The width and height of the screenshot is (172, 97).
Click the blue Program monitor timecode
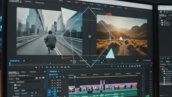point(96,61)
